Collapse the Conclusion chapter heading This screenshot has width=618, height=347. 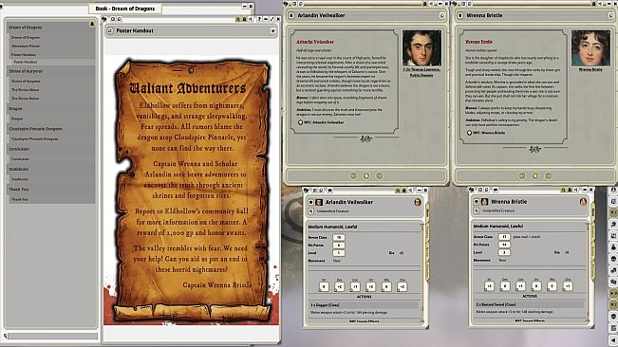coord(19,149)
